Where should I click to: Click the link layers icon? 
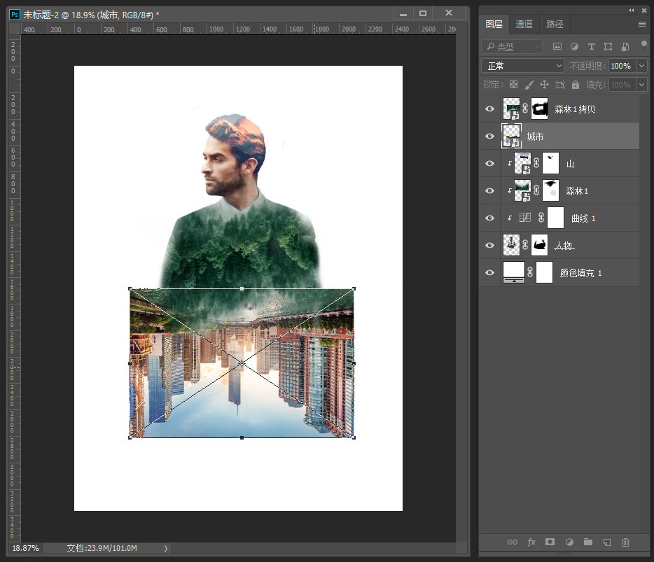(x=512, y=542)
